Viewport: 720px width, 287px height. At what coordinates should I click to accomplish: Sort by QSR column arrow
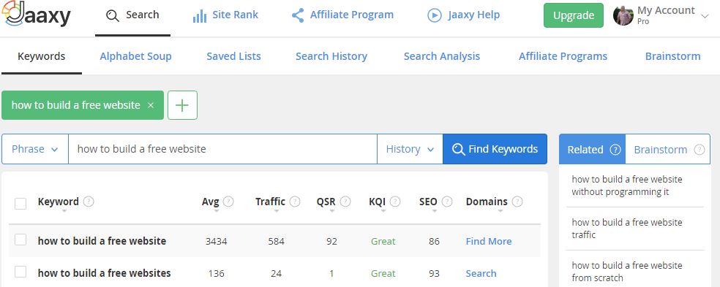pyautogui.click(x=331, y=211)
